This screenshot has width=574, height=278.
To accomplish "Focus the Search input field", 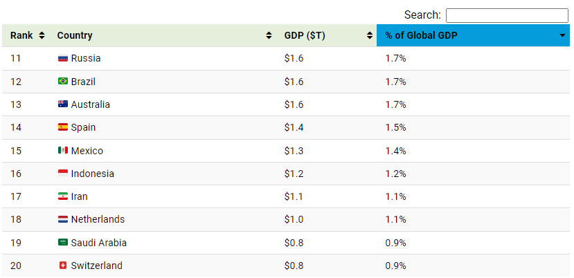I will (506, 15).
